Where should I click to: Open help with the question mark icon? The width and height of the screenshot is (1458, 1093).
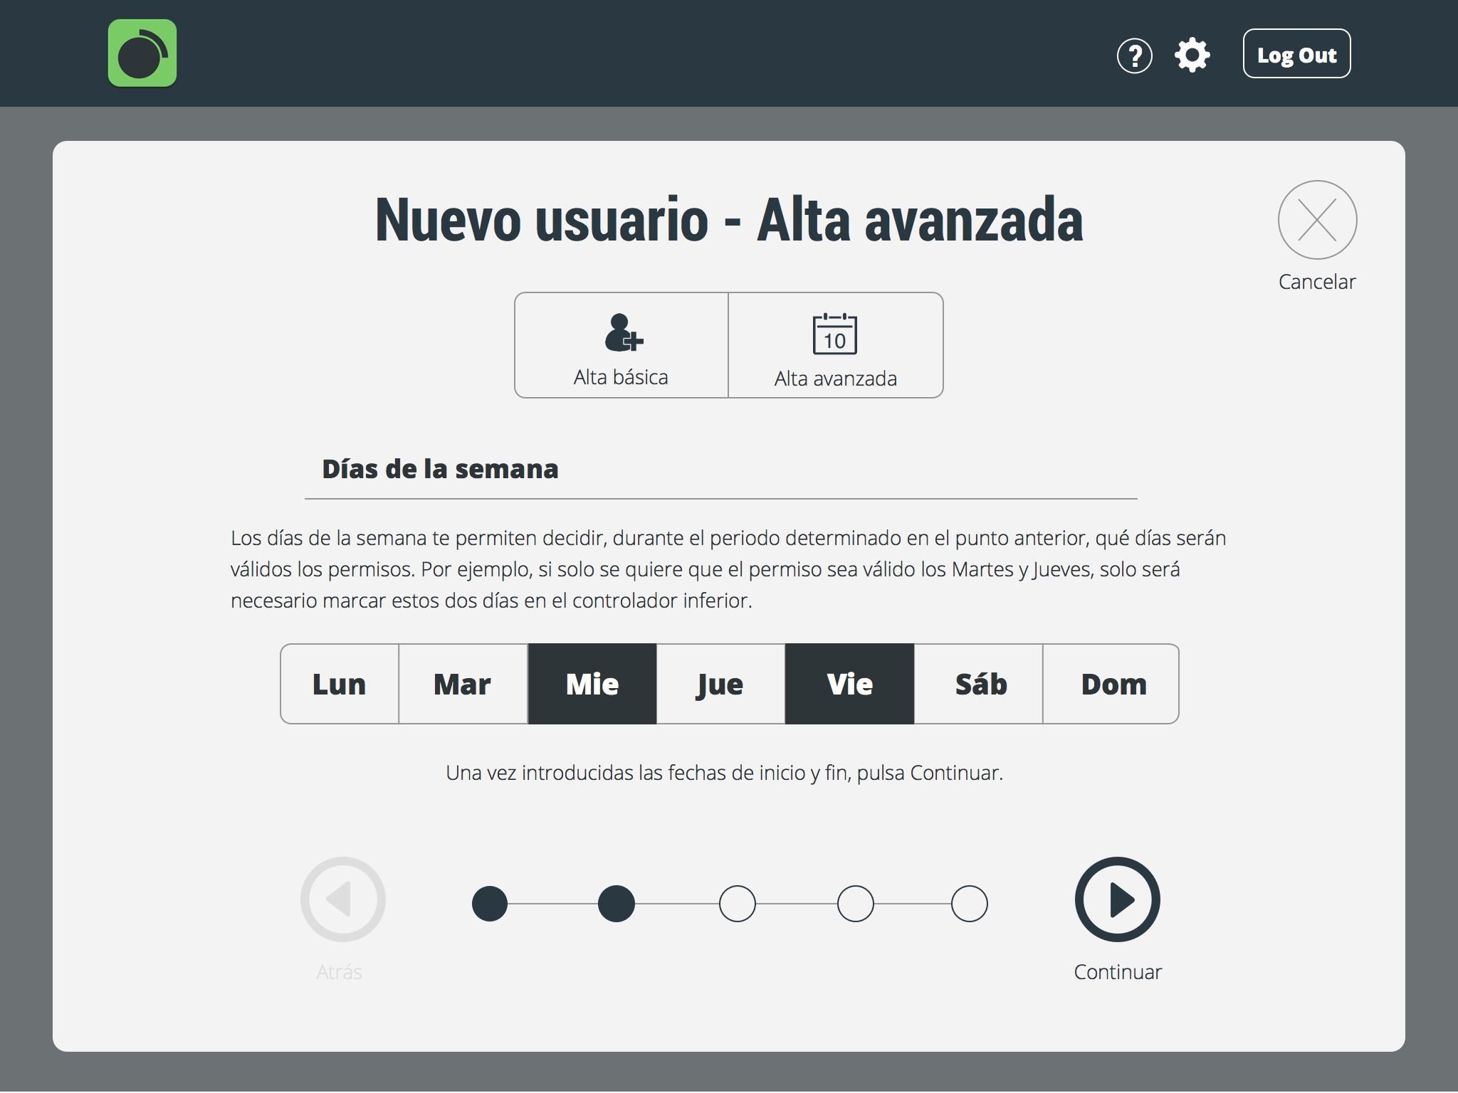click(1134, 56)
